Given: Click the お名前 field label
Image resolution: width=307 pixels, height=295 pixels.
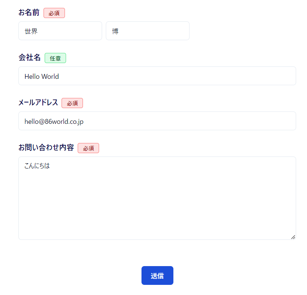Looking at the screenshot, I should (29, 12).
